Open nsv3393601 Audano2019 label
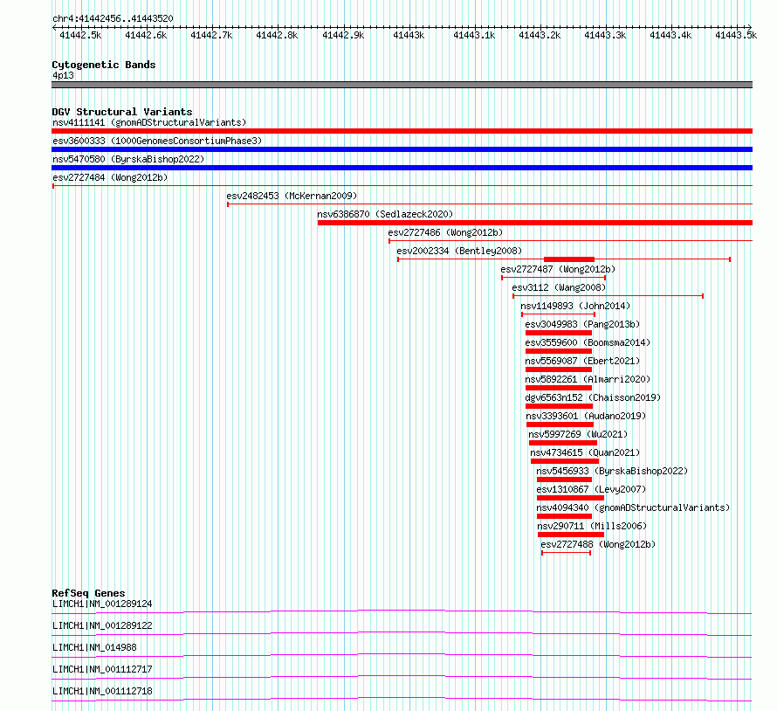The height and width of the screenshot is (711, 777). pyautogui.click(x=586, y=416)
